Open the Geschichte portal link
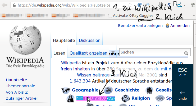 (x=127, y=90)
